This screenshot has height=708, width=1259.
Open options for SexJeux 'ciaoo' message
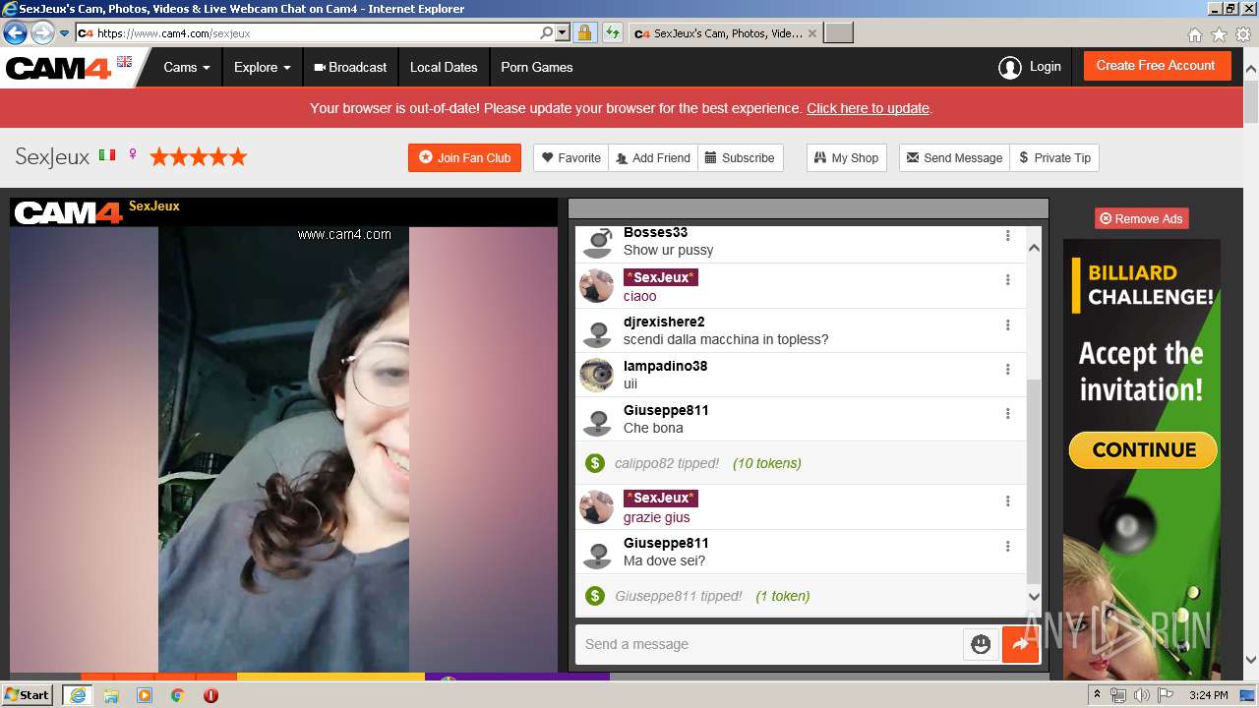click(1007, 280)
